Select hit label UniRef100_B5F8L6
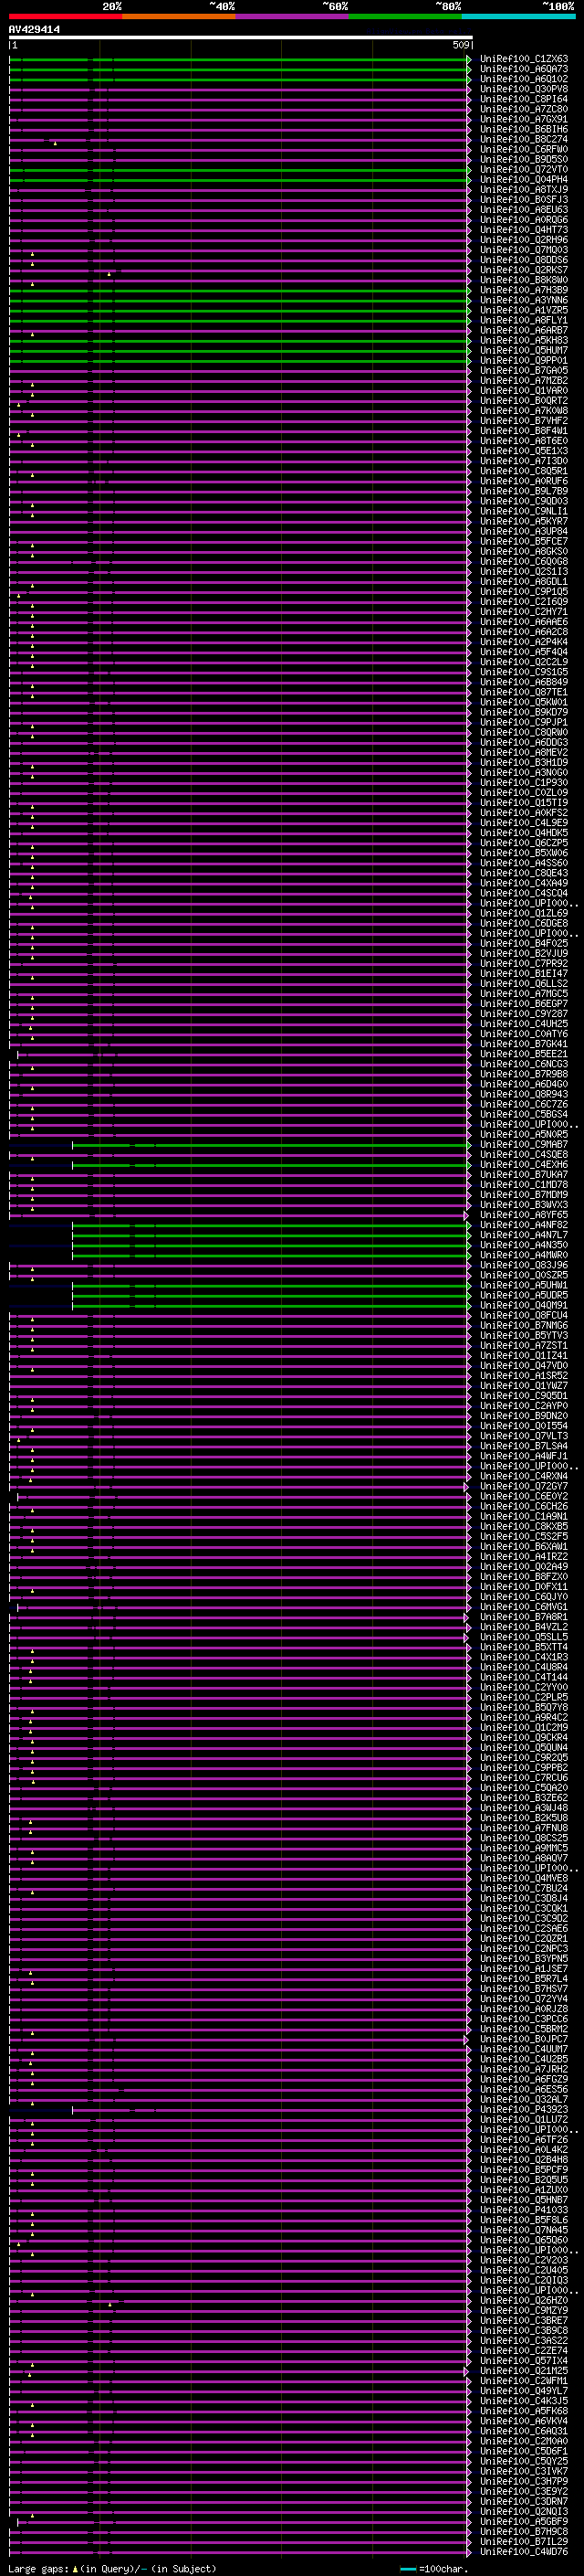Screen dimensions: 584x2576 (524, 2220)
